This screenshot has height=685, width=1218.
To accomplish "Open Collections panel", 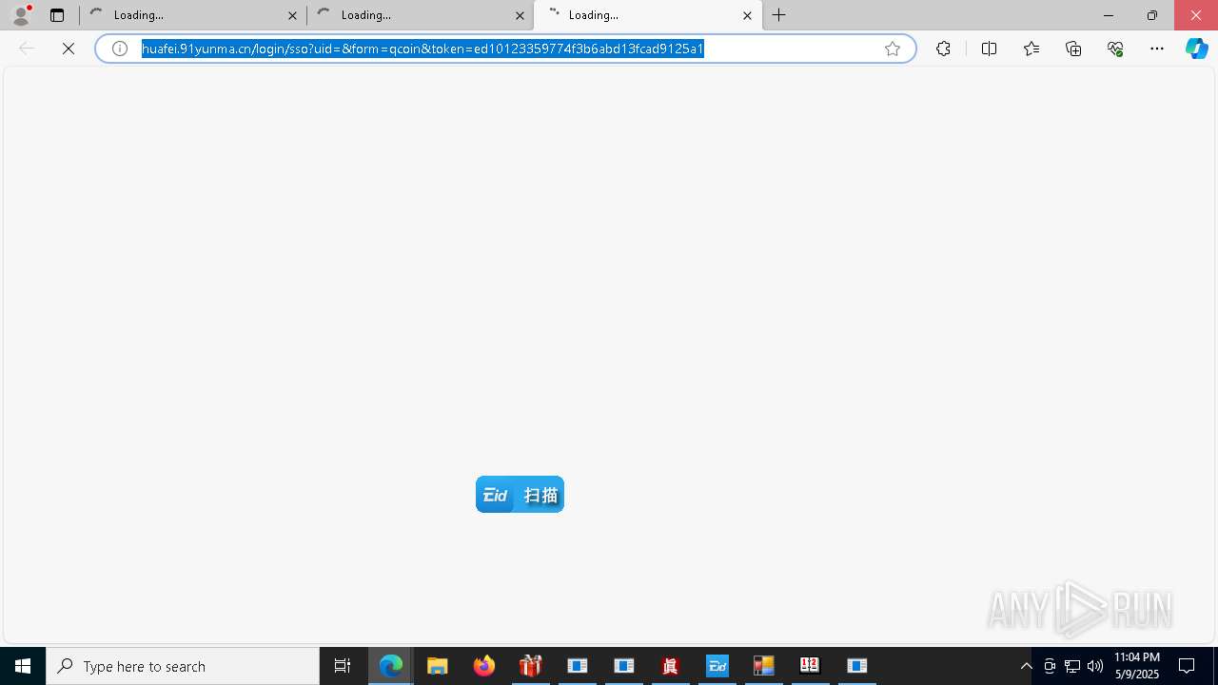I will coord(1073,49).
